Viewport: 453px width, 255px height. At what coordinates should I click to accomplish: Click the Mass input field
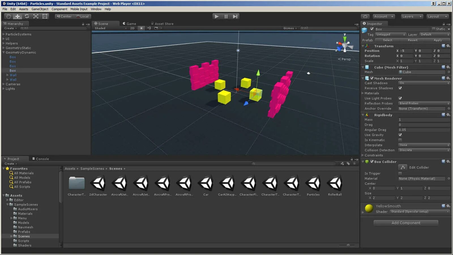[x=424, y=120]
